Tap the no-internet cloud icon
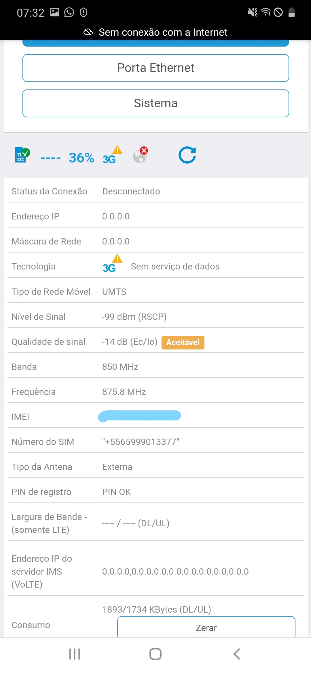The image size is (311, 673). tap(88, 32)
